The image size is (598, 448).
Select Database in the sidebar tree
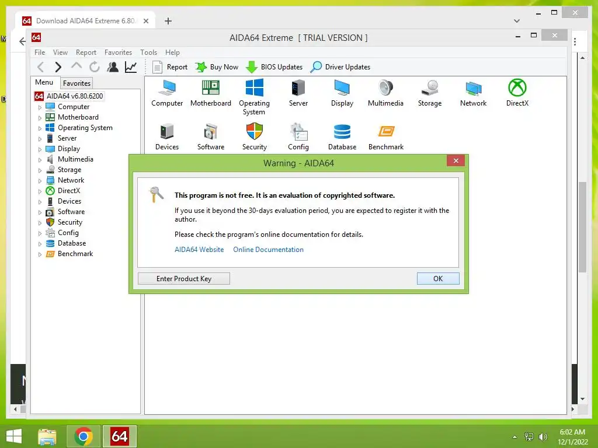(72, 243)
